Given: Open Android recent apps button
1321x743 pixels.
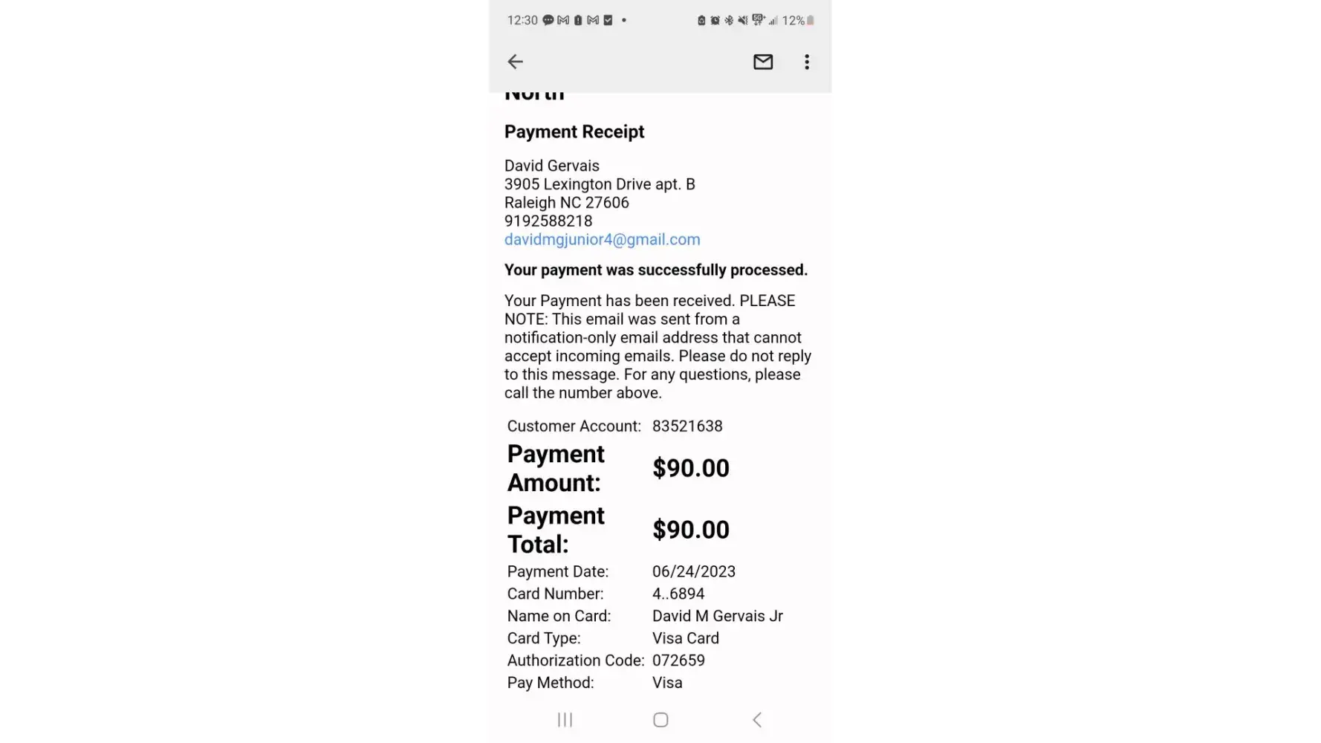Looking at the screenshot, I should pos(565,719).
